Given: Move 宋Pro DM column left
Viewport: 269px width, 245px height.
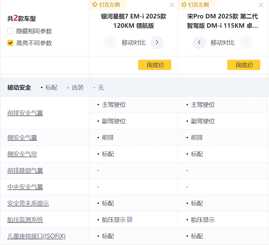Looking at the screenshot, I should pyautogui.click(x=199, y=42).
